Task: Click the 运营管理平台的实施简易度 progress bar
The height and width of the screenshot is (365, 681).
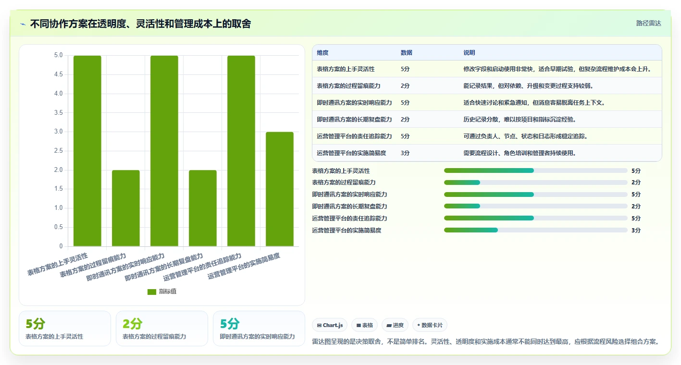Action: pos(535,230)
